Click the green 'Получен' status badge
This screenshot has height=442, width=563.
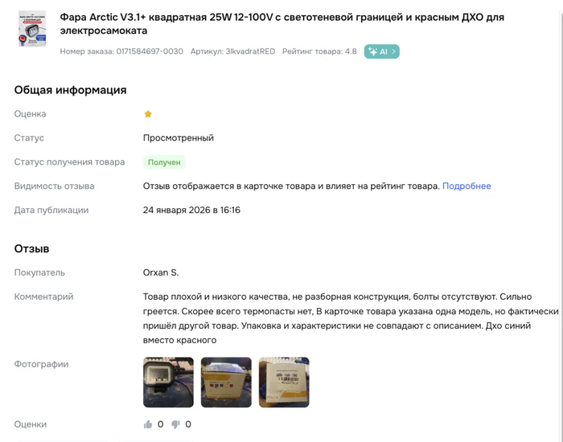point(164,162)
